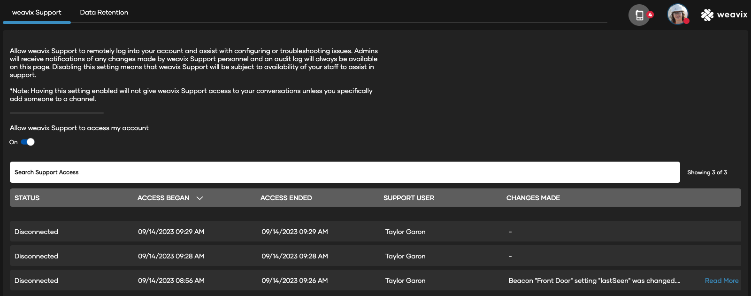Click Taylor Garon in 08:56 AM row

406,280
